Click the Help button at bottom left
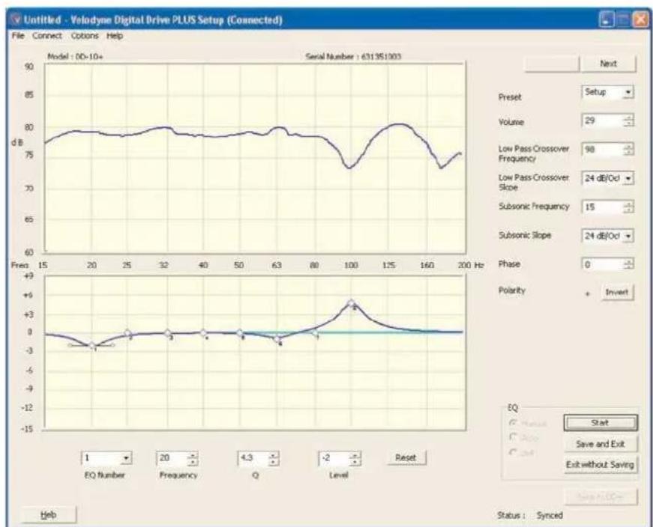Viewport: 653px width, 527px height. pyautogui.click(x=48, y=515)
